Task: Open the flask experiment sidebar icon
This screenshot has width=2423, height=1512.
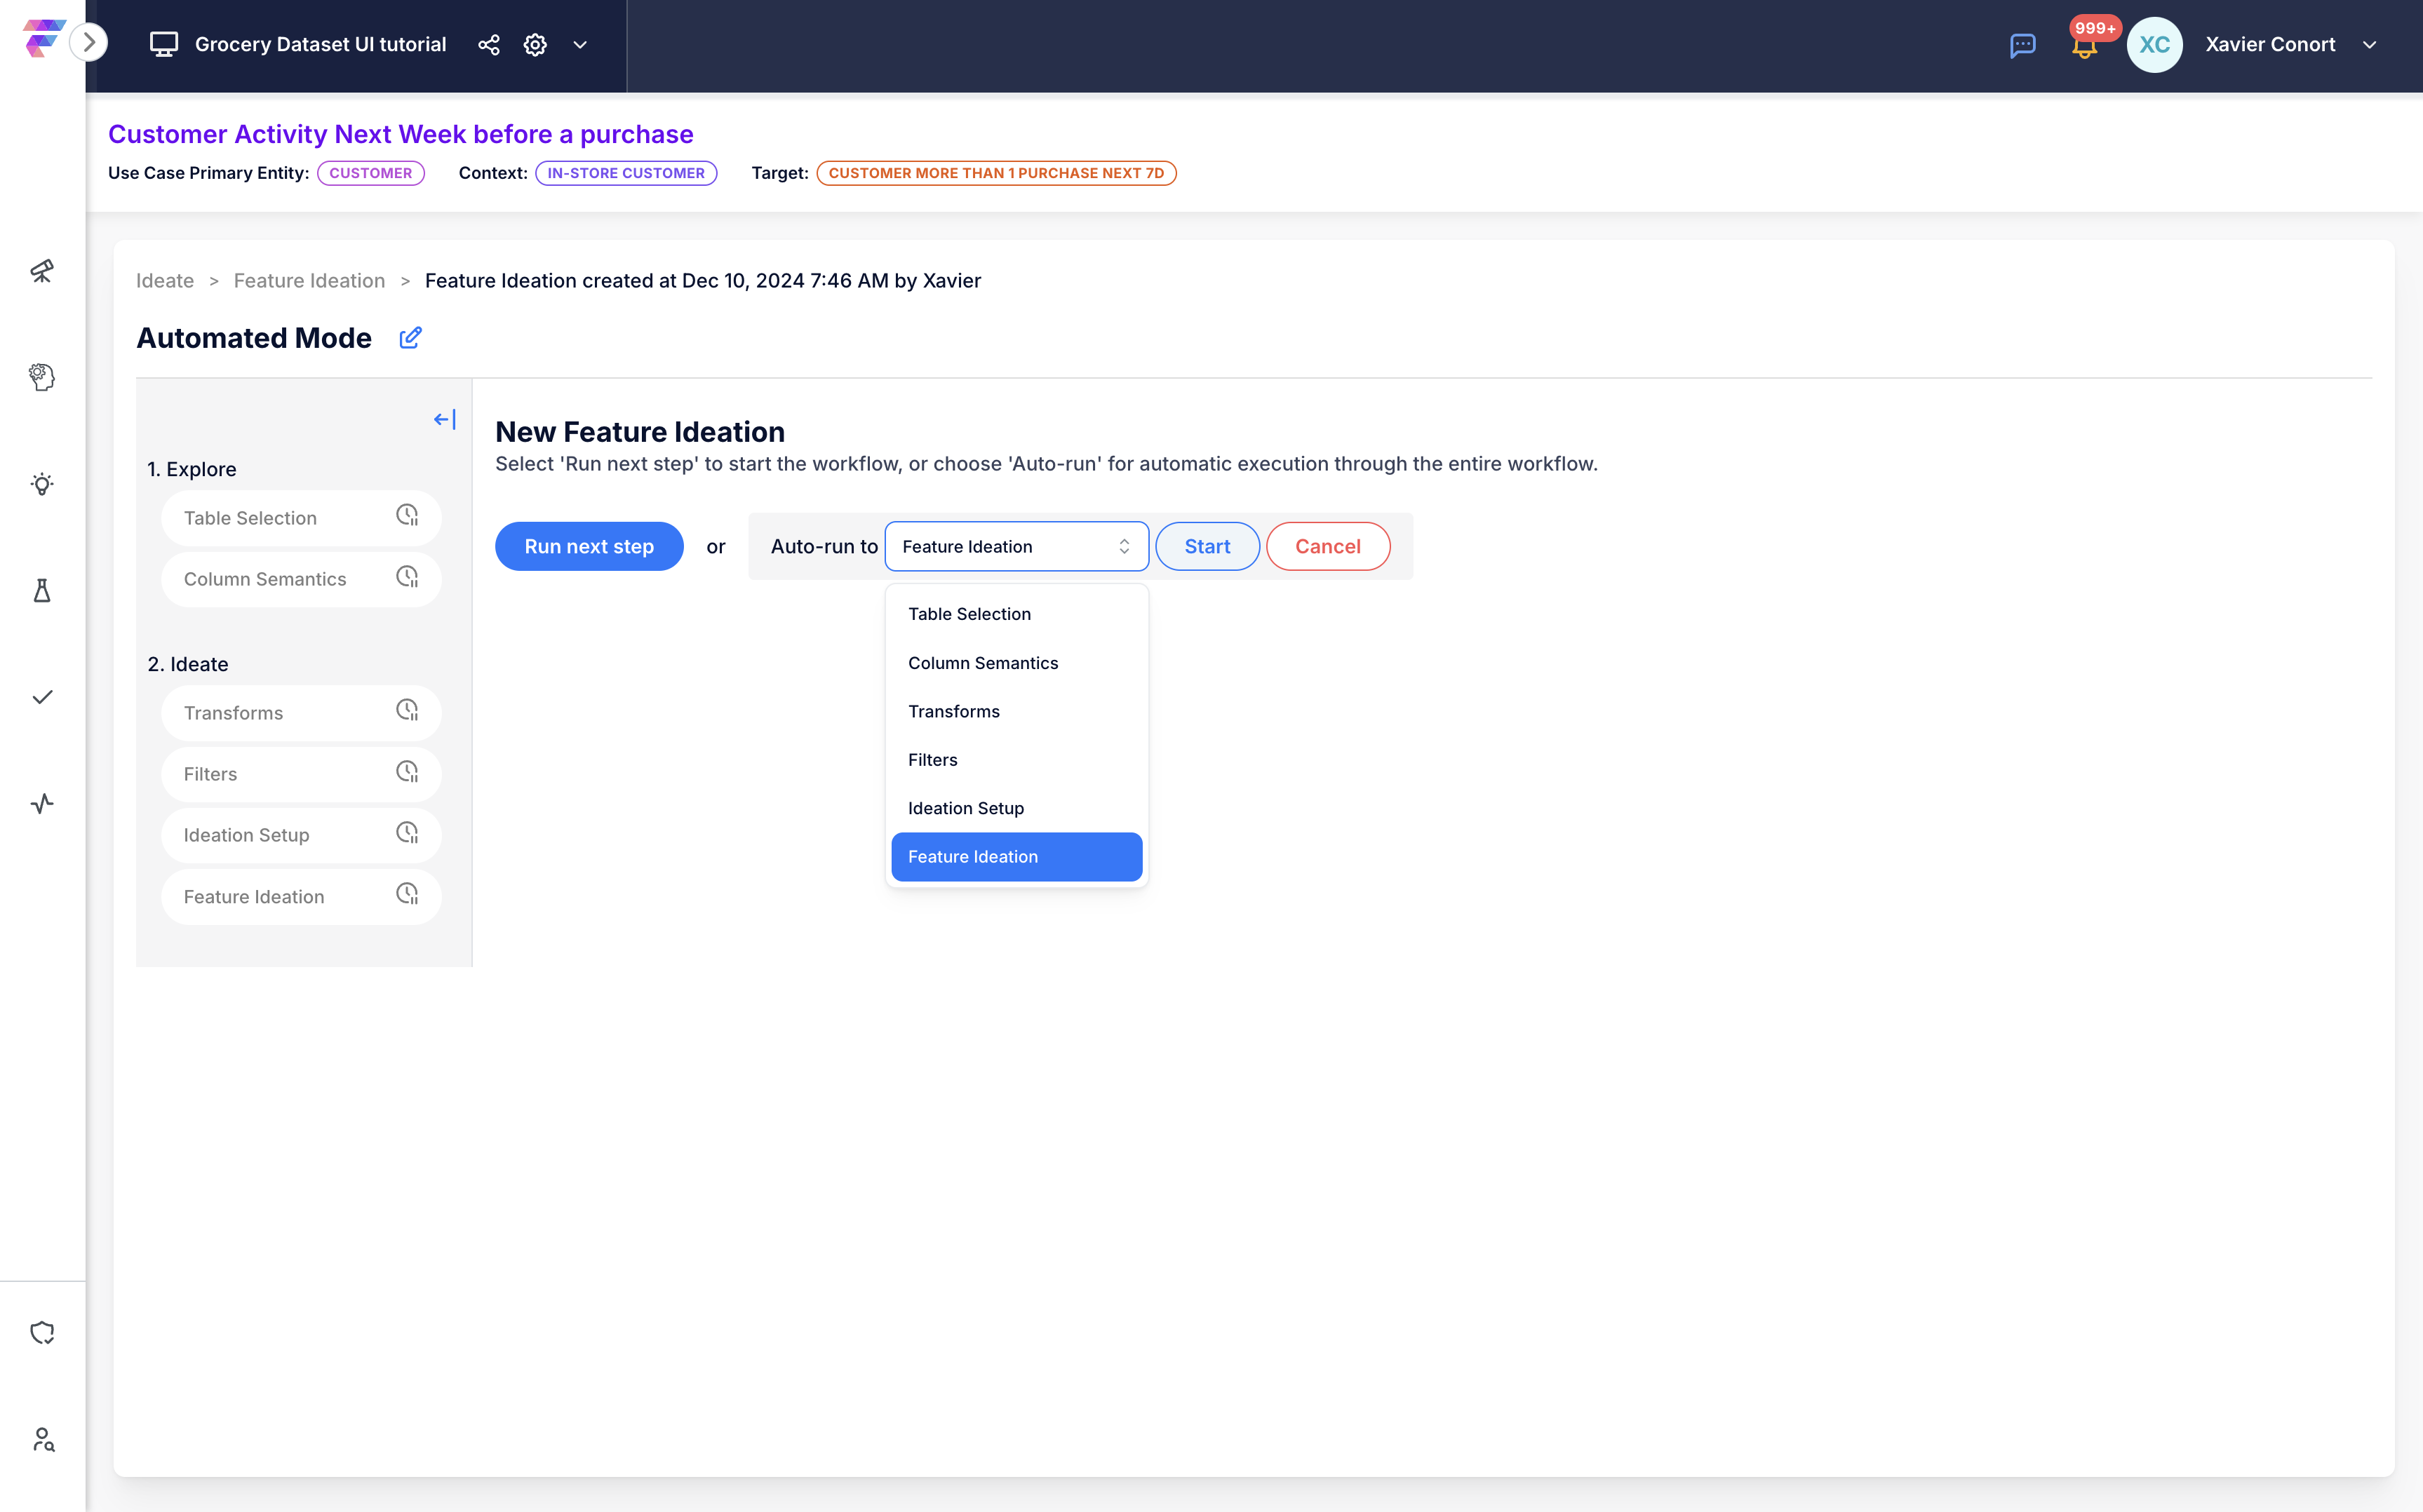Action: pos(42,591)
